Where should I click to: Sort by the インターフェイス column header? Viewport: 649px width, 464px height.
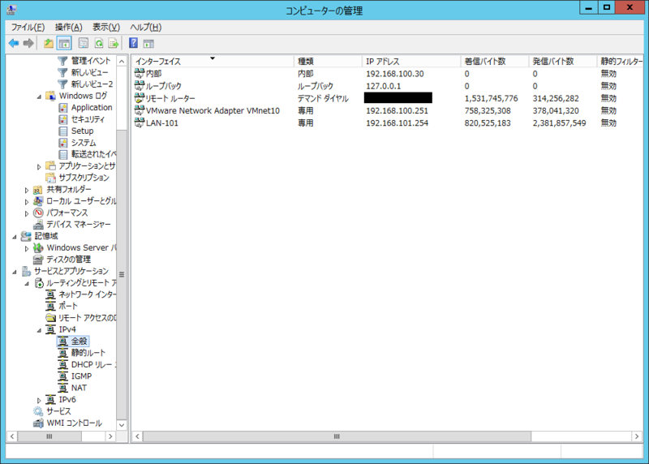pyautogui.click(x=213, y=62)
